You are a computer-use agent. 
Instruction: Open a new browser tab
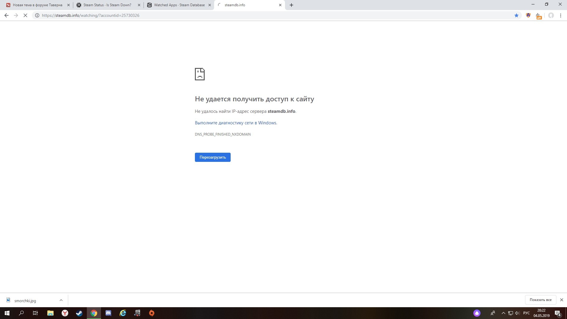click(291, 5)
